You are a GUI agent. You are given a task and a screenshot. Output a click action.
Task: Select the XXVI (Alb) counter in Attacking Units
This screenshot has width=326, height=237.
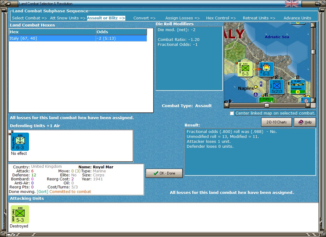pyautogui.click(x=20, y=215)
